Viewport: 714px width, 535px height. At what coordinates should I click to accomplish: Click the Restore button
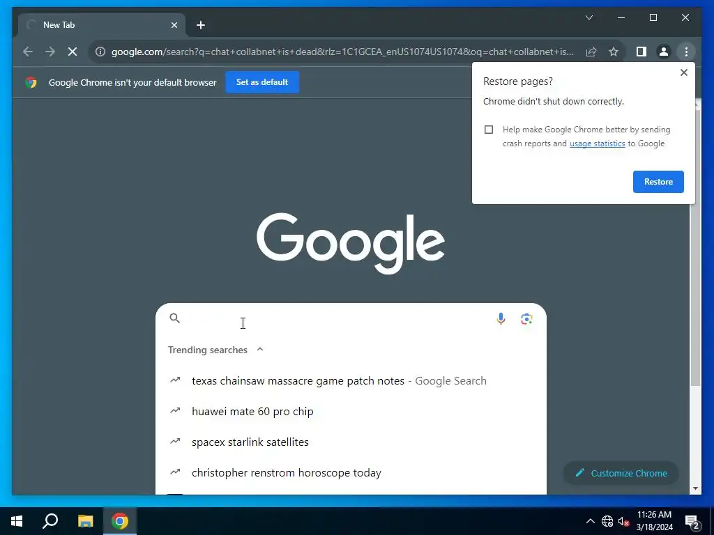coord(658,182)
